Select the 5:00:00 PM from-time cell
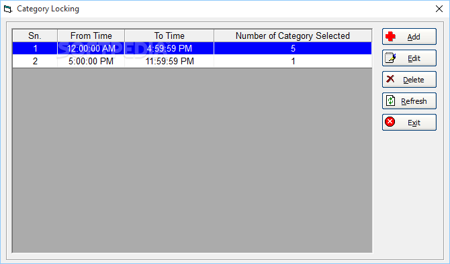The image size is (450, 264). 91,61
